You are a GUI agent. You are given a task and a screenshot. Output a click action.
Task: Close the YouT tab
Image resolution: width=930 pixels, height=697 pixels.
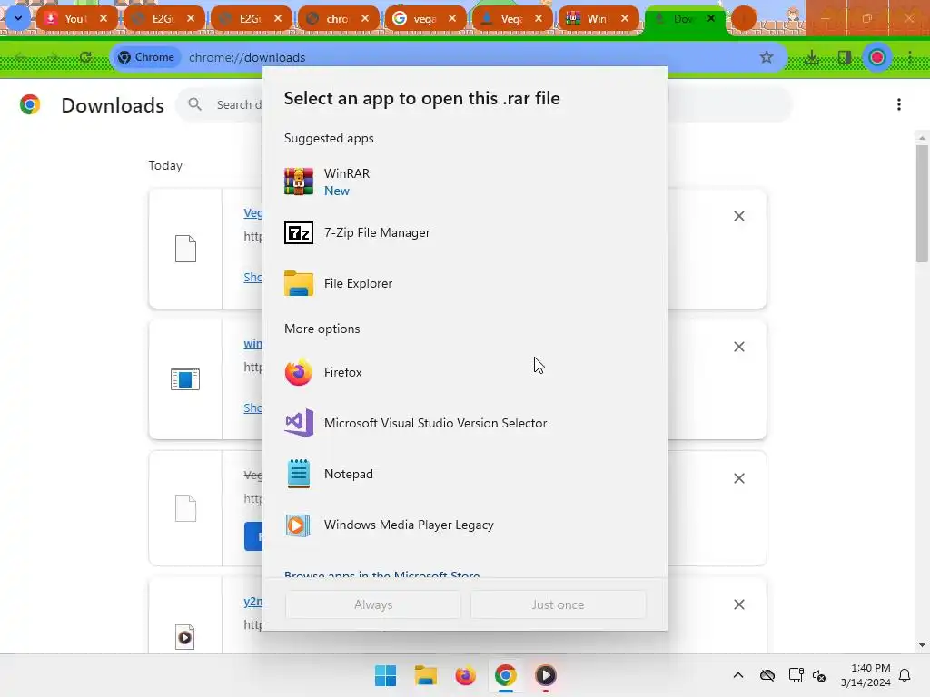pyautogui.click(x=104, y=18)
